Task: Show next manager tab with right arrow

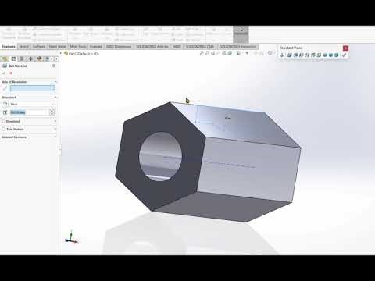Action: (57, 59)
